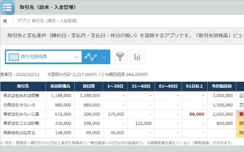The image size is (244, 152).
Task: Click 99,000 in the 期日前 column
Action: pyautogui.click(x=93, y=133)
